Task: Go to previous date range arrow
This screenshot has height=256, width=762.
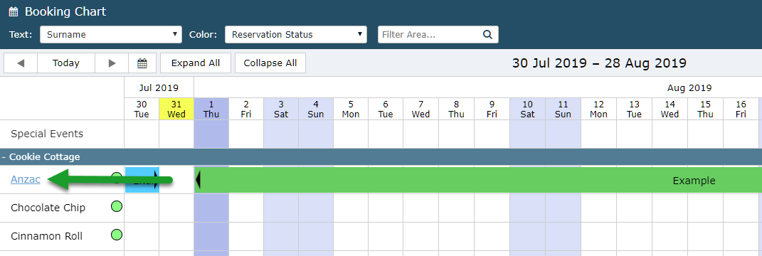Action: pos(21,63)
